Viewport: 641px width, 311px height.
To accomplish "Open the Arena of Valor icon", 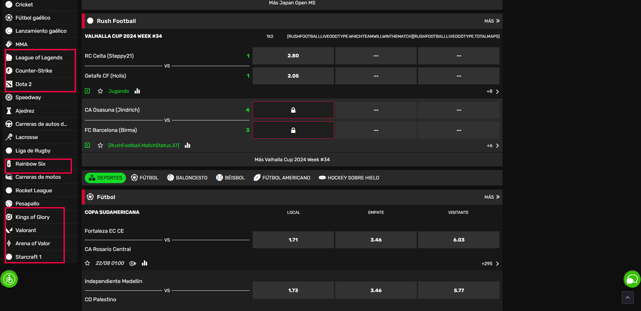I will [9, 243].
